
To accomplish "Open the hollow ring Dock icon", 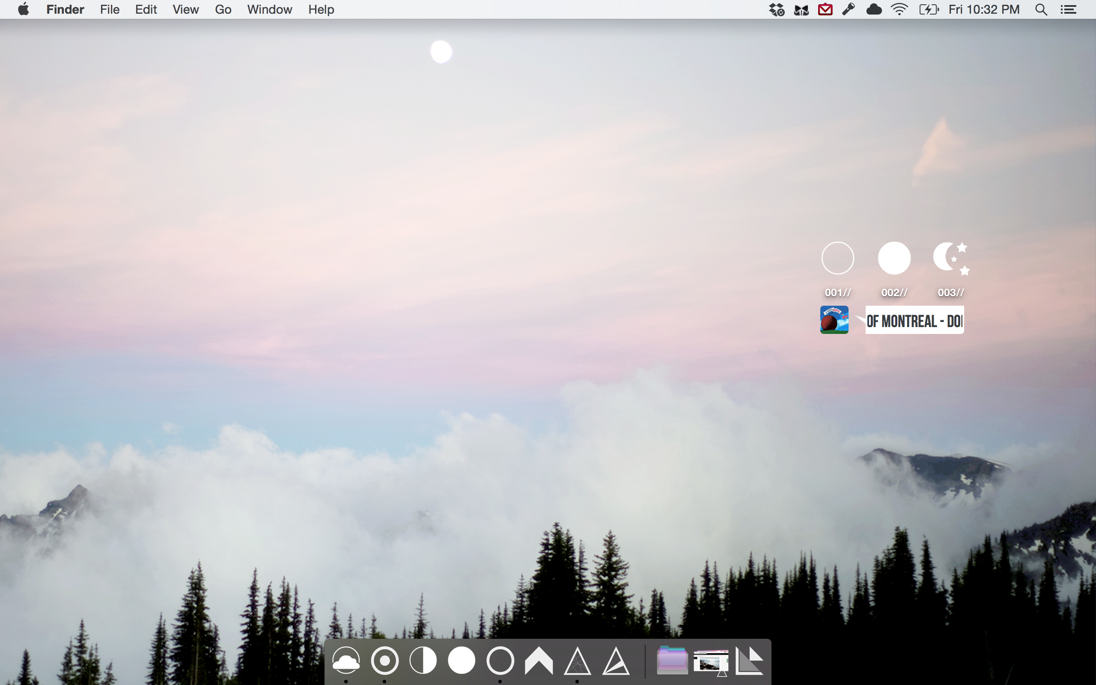I will [500, 661].
